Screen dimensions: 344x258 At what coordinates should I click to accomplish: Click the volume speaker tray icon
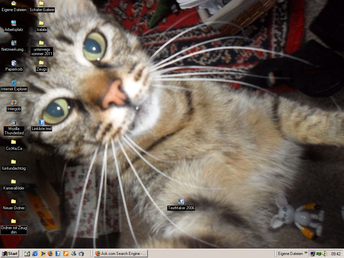coord(324,254)
